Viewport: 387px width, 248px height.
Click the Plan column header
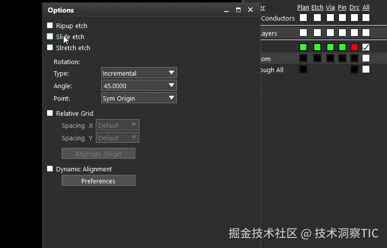coord(303,8)
